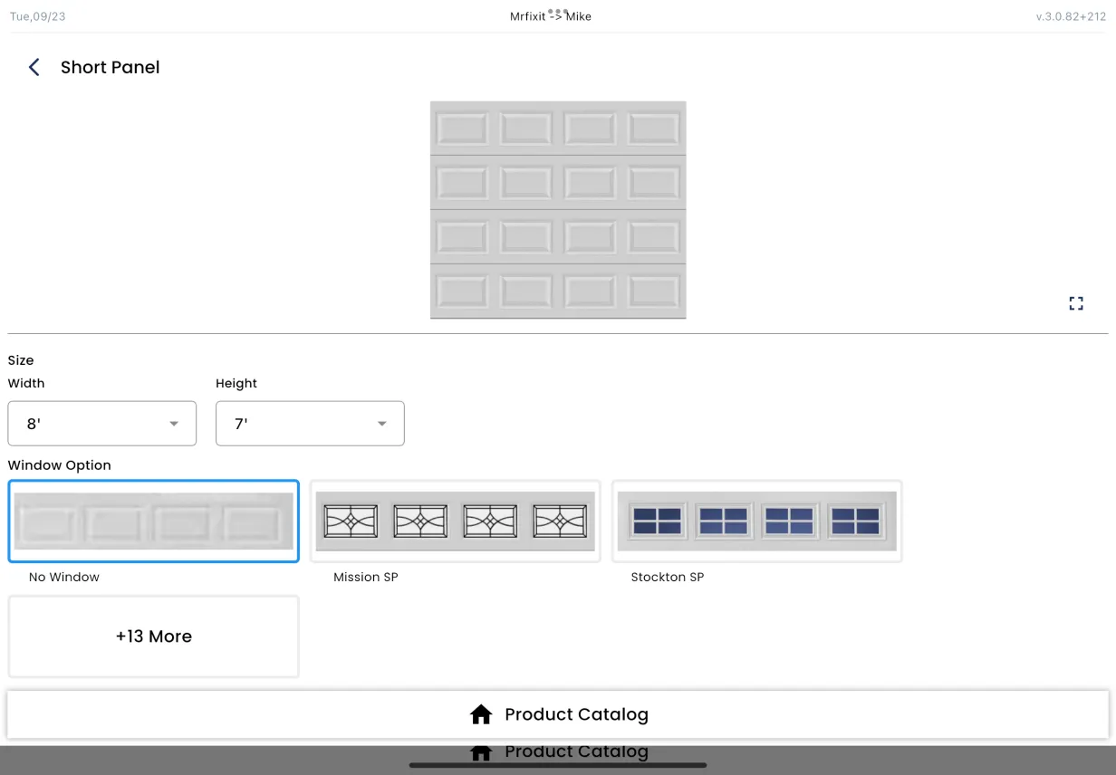Click the Mission SP text label

[366, 577]
